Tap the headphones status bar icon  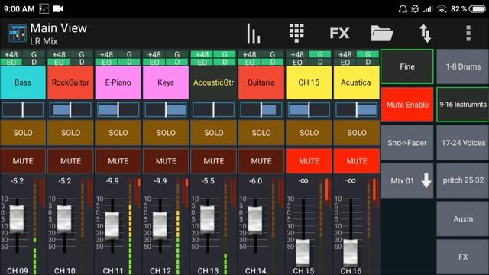click(403, 8)
